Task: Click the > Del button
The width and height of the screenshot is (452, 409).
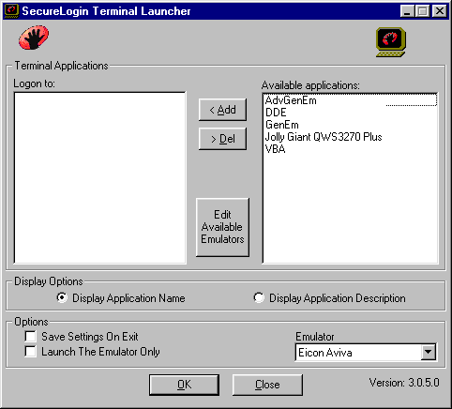Action: pos(222,139)
